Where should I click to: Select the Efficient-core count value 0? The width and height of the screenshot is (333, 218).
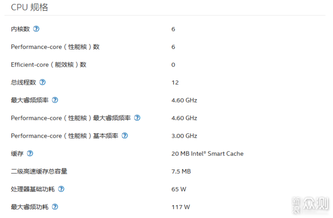(x=173, y=65)
